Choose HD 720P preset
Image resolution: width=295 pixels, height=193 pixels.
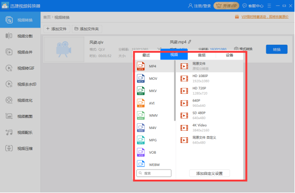tap(210, 91)
